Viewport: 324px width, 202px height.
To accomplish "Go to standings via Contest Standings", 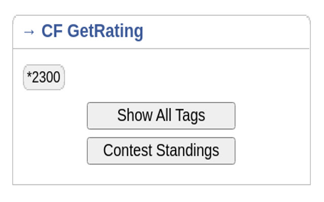I will tap(161, 150).
